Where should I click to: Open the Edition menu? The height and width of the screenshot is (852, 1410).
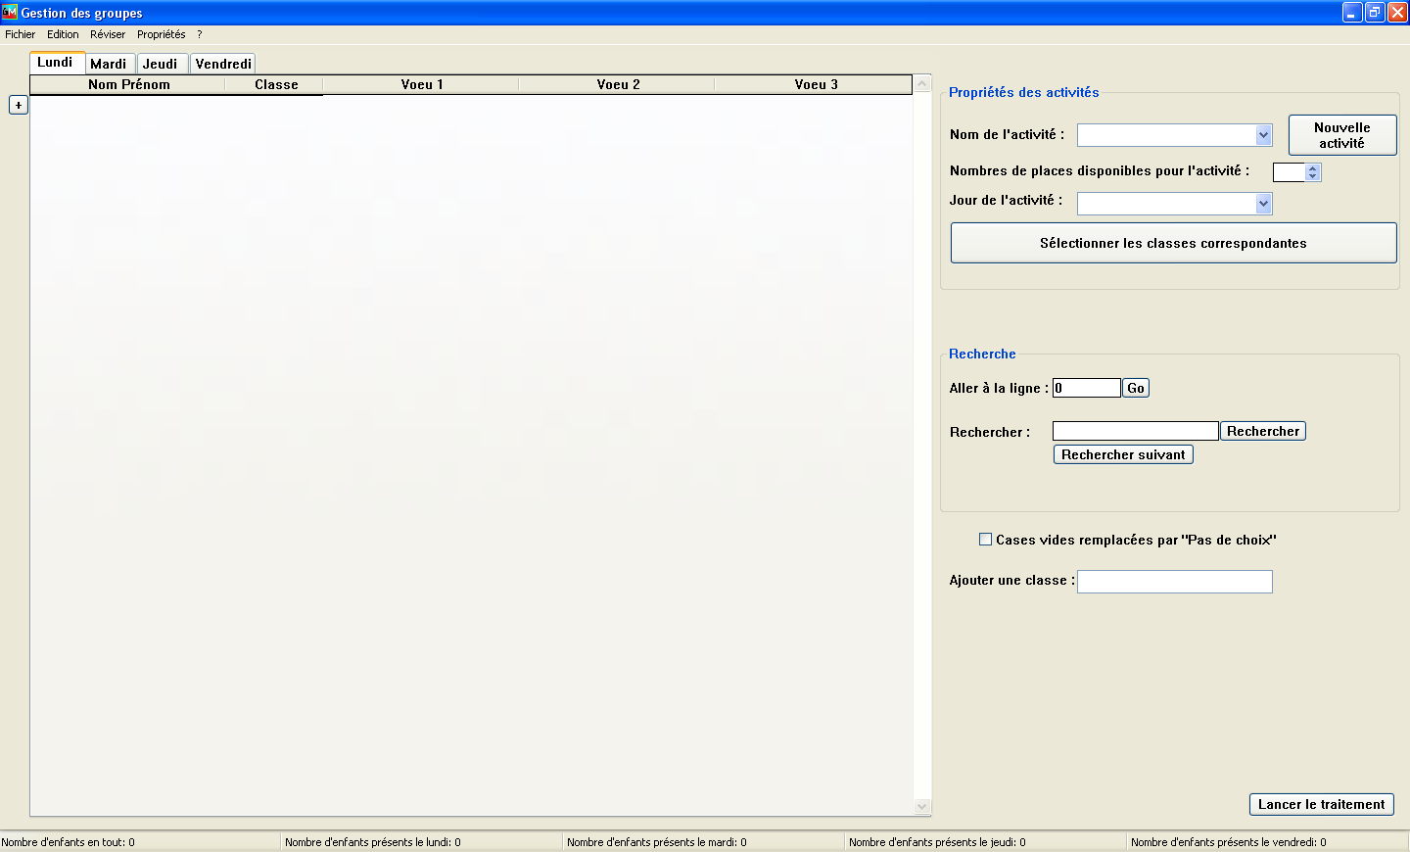(62, 34)
